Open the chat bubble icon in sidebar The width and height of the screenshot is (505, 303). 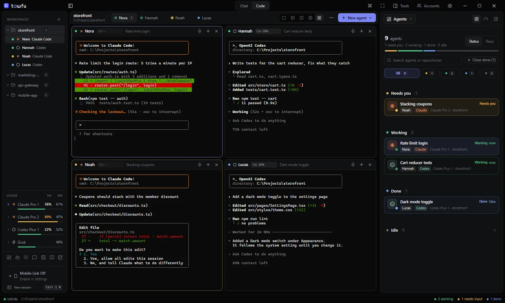click(35, 258)
